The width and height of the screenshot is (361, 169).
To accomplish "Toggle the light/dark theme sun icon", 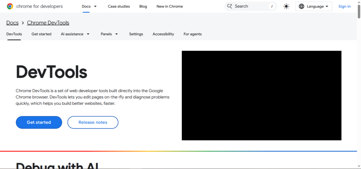I will (x=286, y=6).
